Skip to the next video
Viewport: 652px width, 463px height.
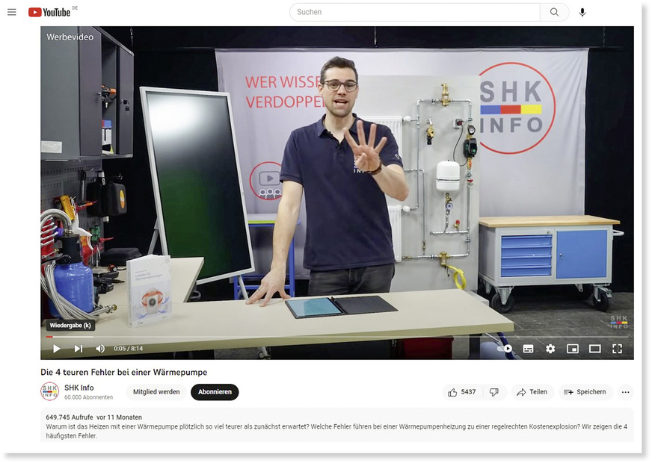(x=77, y=348)
